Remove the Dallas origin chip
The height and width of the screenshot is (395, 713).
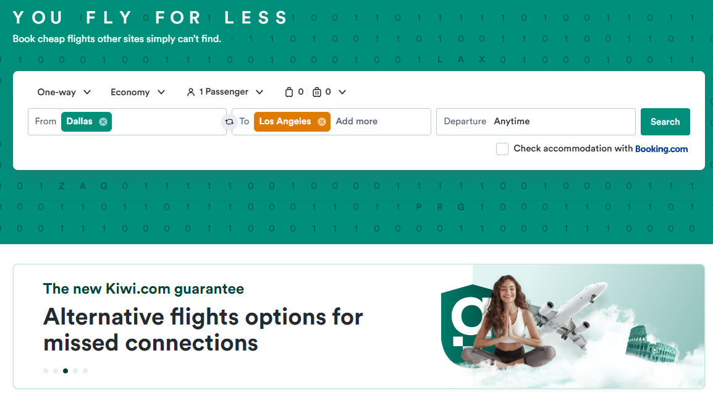tap(103, 122)
